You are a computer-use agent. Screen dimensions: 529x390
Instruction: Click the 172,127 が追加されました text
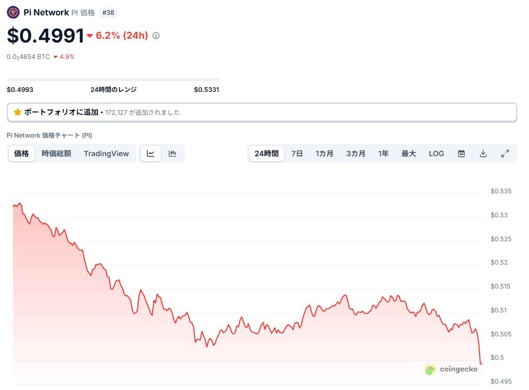(x=142, y=113)
